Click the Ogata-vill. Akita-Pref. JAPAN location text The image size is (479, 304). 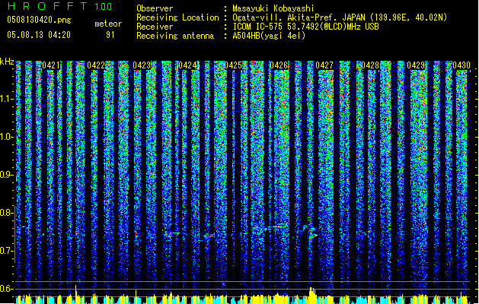click(340, 17)
